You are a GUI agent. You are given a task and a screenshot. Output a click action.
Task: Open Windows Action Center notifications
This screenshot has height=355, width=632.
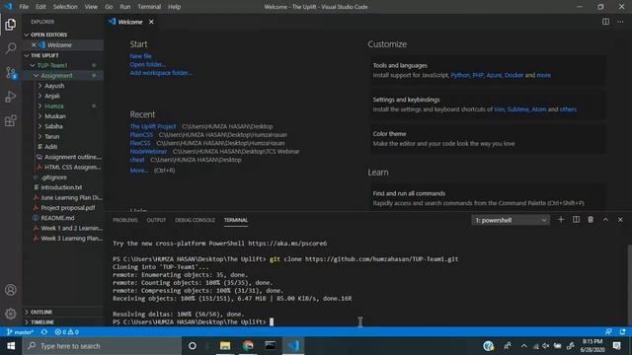[x=616, y=346]
